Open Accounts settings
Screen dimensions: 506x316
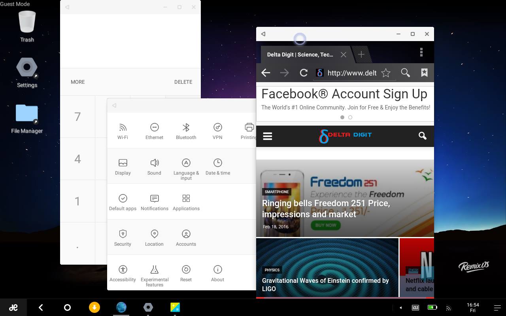tap(186, 238)
